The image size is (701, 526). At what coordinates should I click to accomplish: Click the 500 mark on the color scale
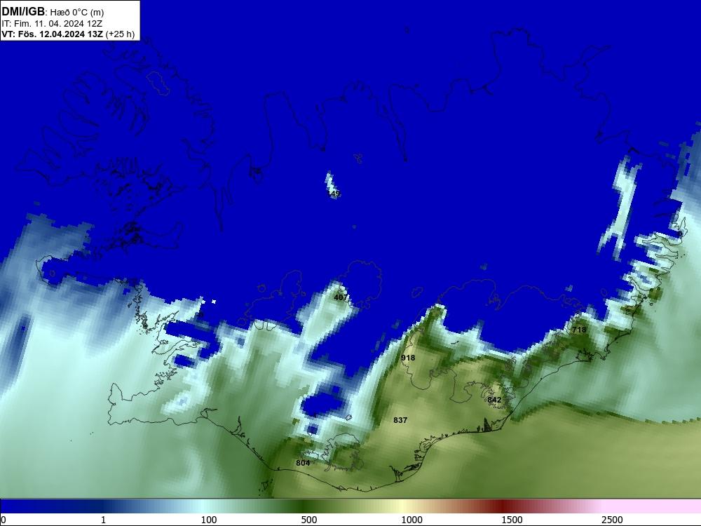[x=309, y=520]
